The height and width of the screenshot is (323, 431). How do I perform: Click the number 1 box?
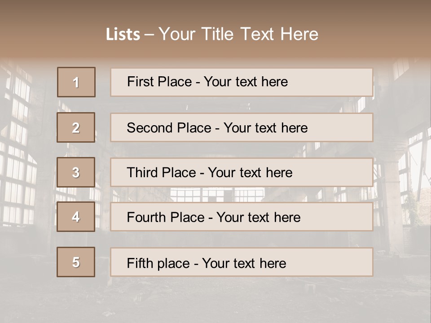pyautogui.click(x=76, y=82)
